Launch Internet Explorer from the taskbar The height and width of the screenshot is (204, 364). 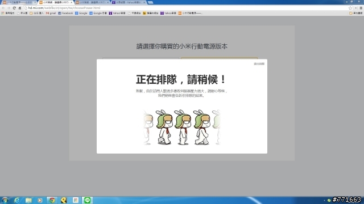[16, 200]
